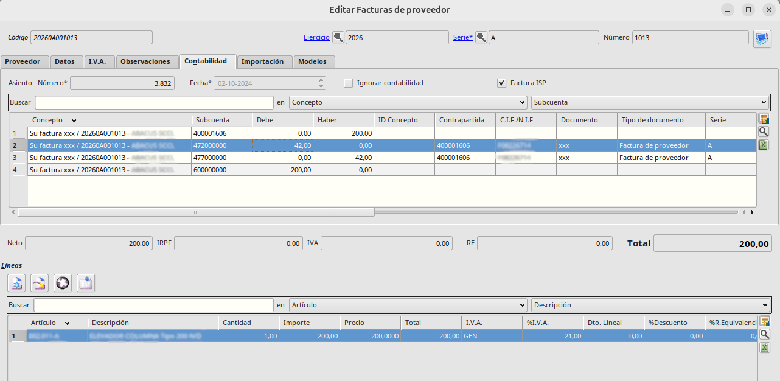
Task: Select accounting row 1 with subcuenta 400001606
Action: [x=392, y=133]
